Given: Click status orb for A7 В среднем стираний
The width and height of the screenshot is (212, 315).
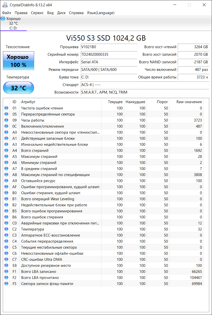Looking at the screenshot, I should [6, 169].
